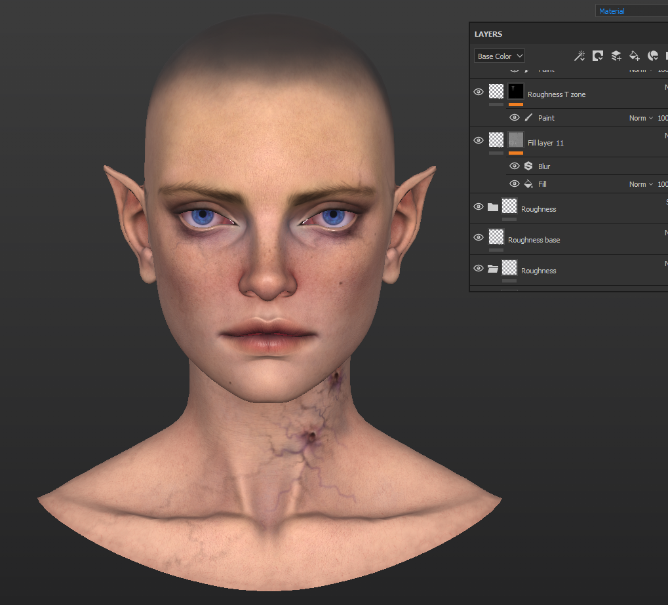Hide the open-folder Roughness group
668x605 pixels.
click(479, 268)
